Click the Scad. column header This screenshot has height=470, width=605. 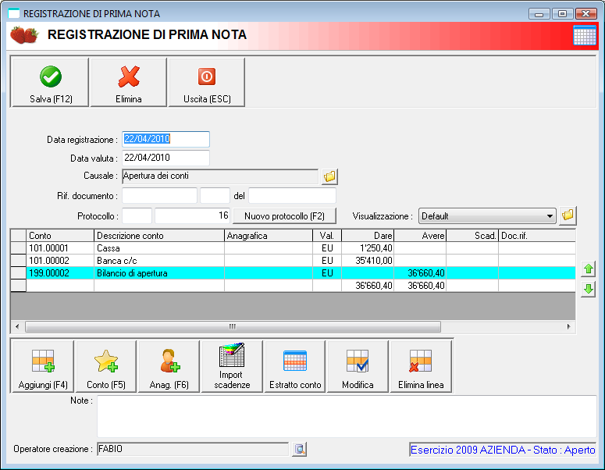472,235
